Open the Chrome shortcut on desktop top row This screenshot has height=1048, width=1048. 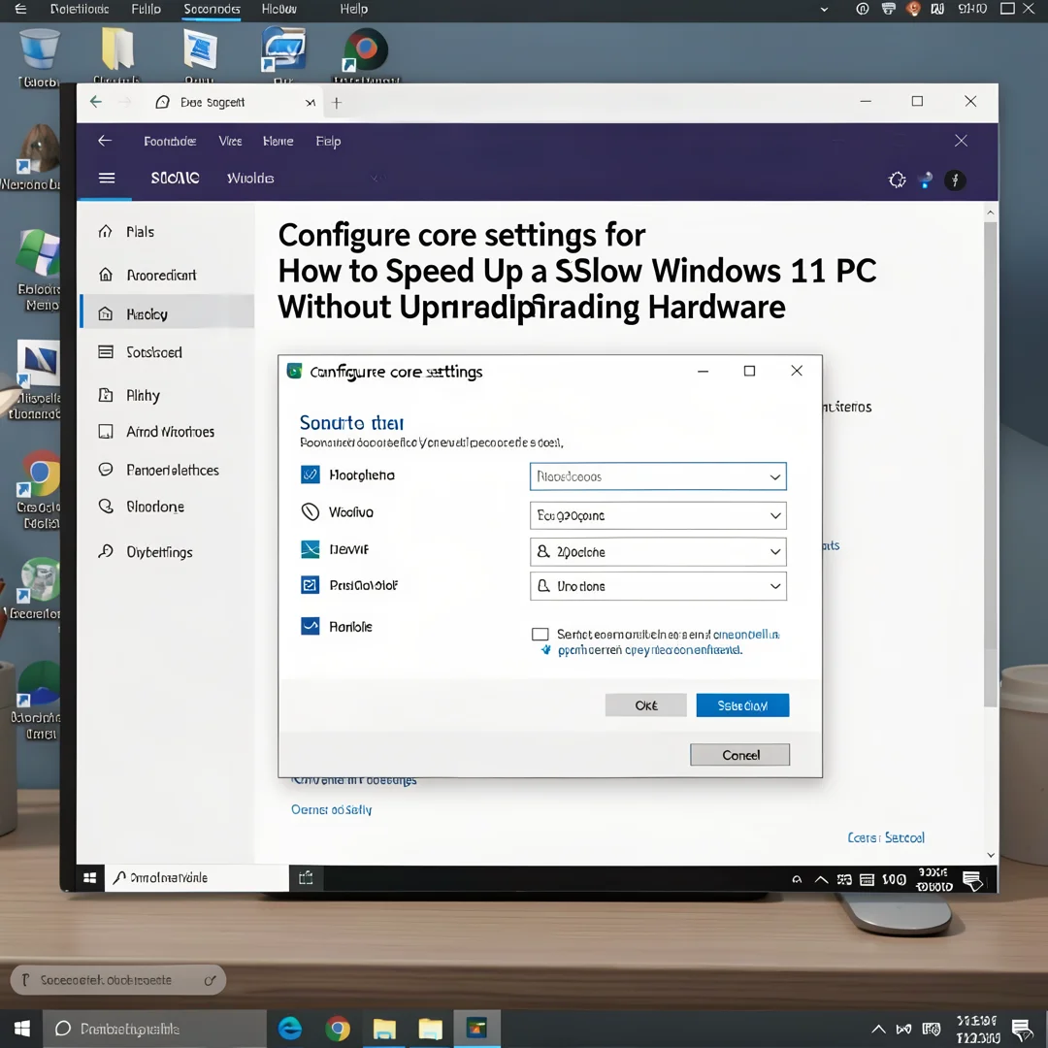(365, 49)
